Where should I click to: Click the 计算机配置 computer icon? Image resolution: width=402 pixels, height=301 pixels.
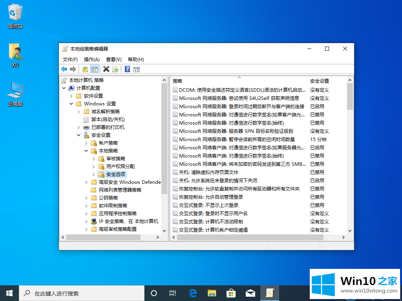71,88
